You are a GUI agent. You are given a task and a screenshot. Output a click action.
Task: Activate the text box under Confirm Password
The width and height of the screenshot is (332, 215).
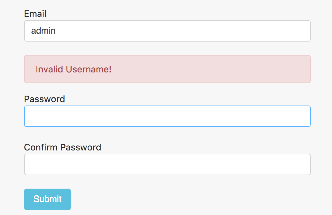pos(167,164)
